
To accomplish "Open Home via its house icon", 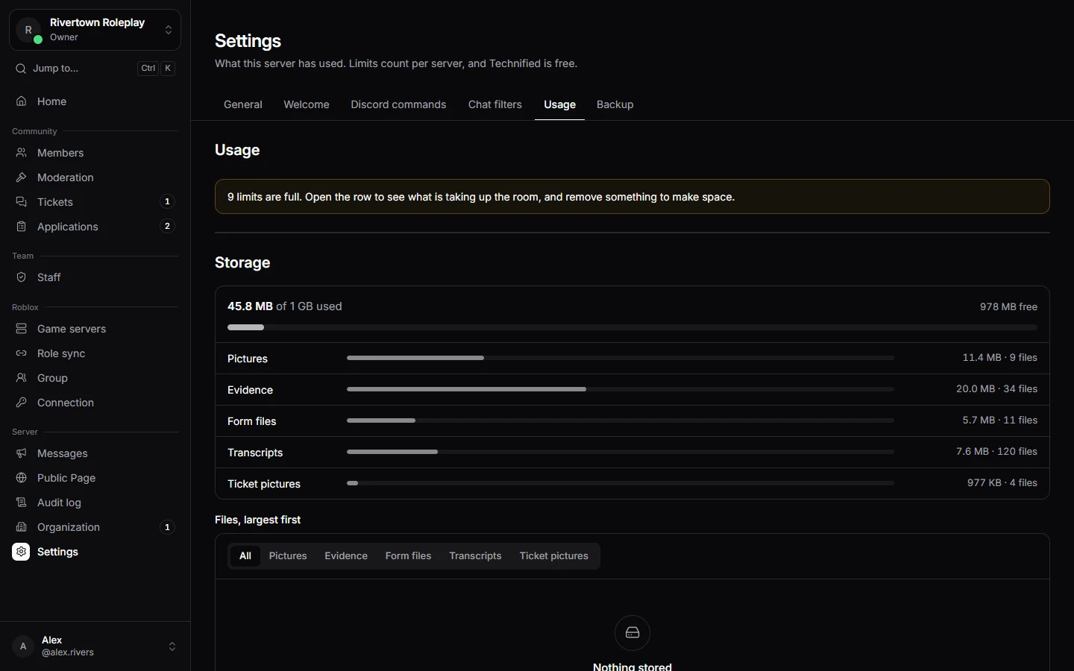I will [22, 101].
